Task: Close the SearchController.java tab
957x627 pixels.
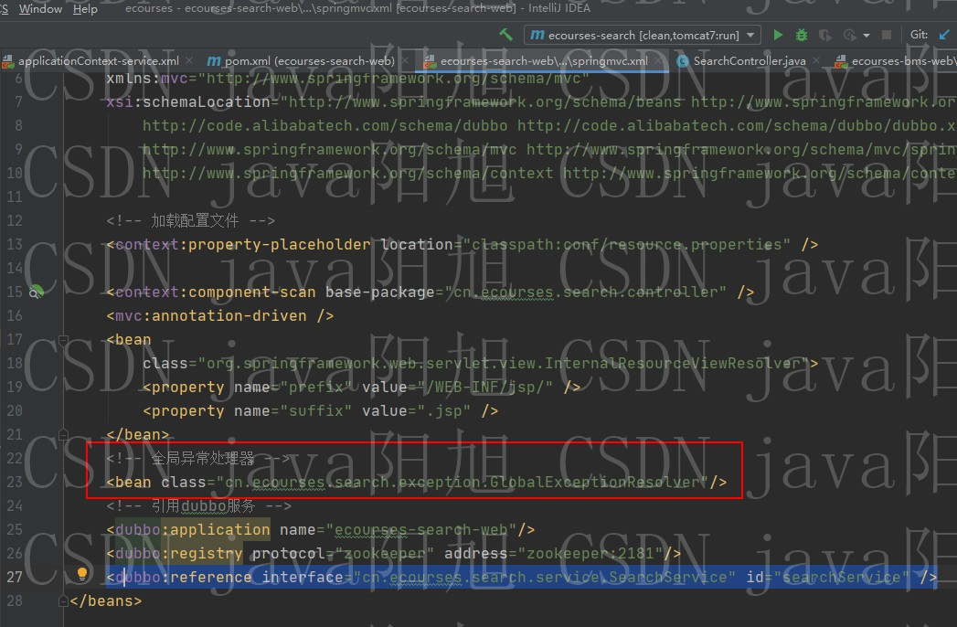Action: coord(816,60)
